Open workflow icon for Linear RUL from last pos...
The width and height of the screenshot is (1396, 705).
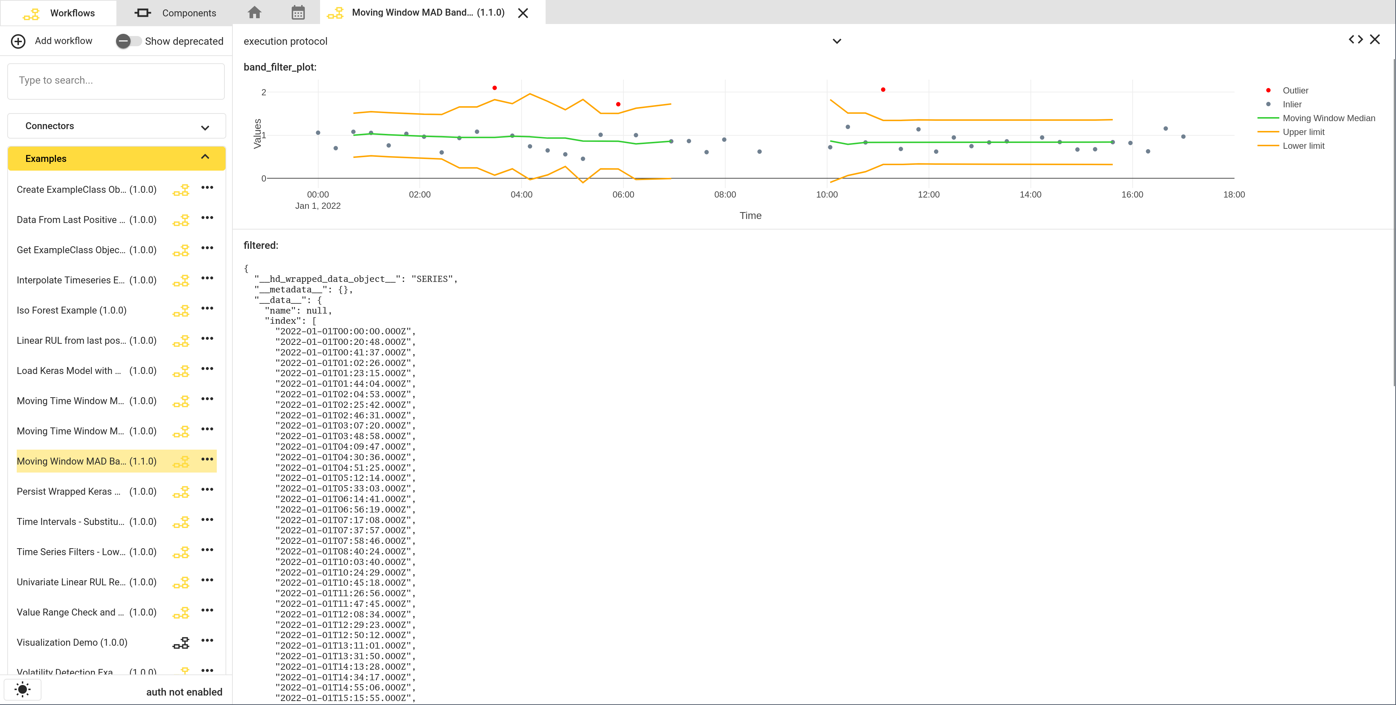[181, 341]
